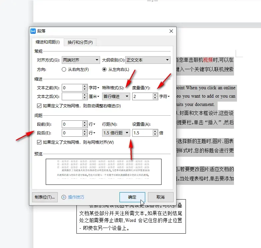Click red word 视频 in document

208,60
